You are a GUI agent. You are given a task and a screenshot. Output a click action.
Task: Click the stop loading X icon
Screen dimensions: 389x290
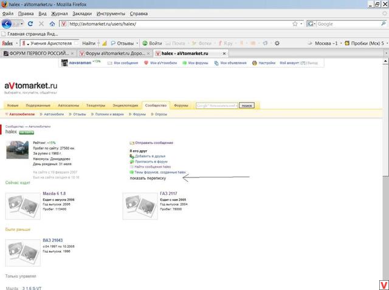pos(41,24)
